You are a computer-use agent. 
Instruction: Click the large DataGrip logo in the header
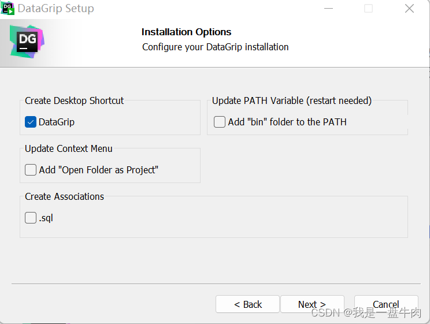[27, 41]
